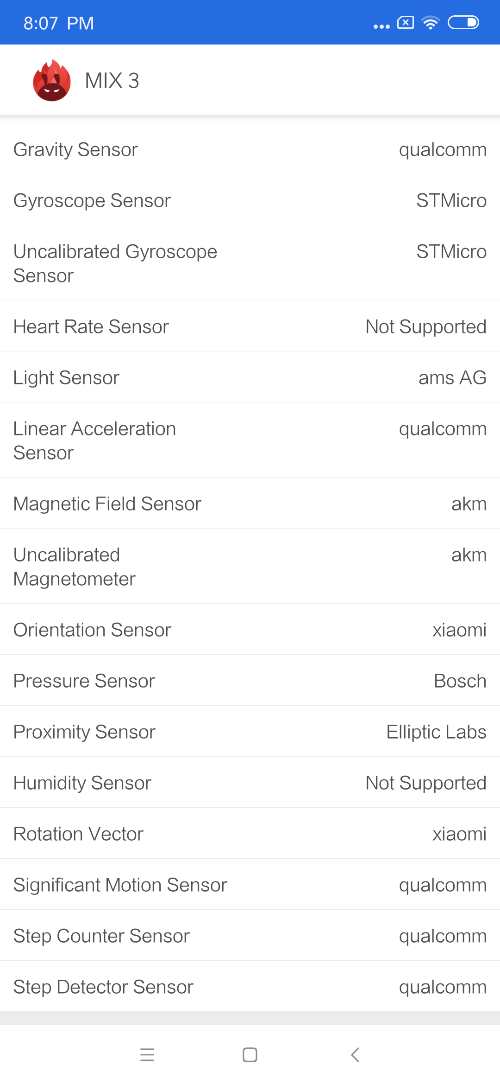The height and width of the screenshot is (1085, 500).
Task: Select the Gravity Sensor row
Action: 250,149
